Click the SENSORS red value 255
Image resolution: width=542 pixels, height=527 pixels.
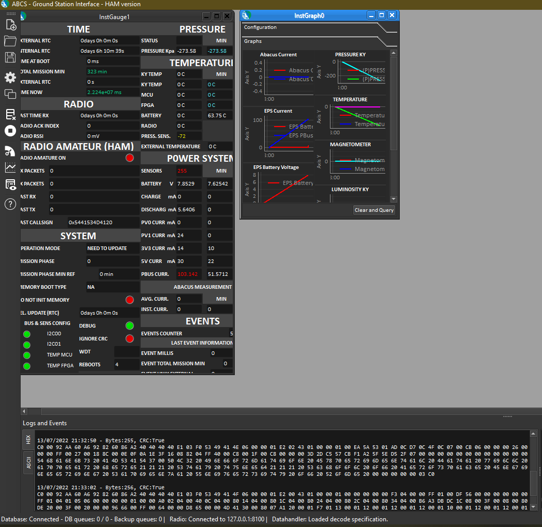[189, 171]
